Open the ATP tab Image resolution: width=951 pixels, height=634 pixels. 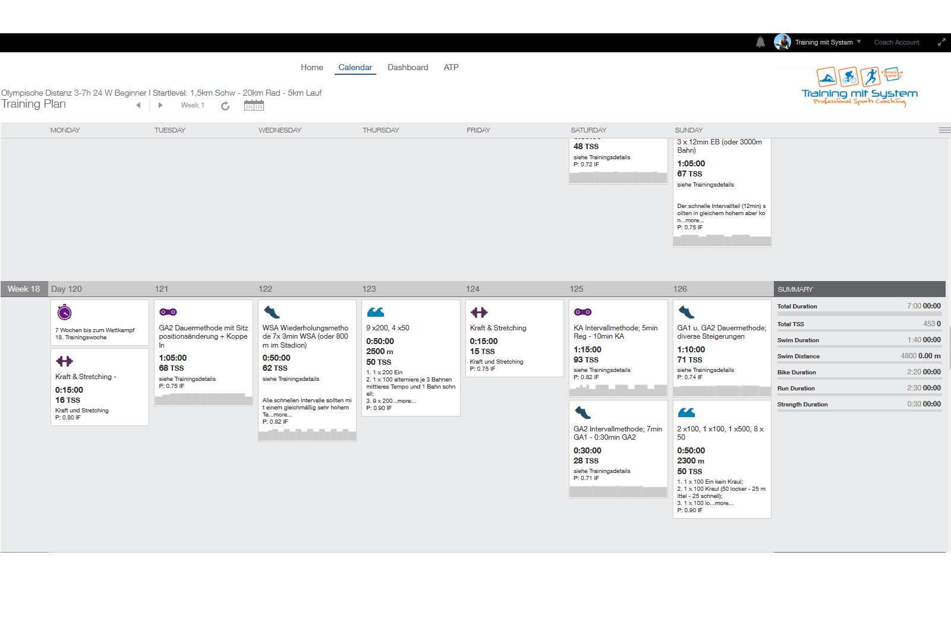pos(451,67)
